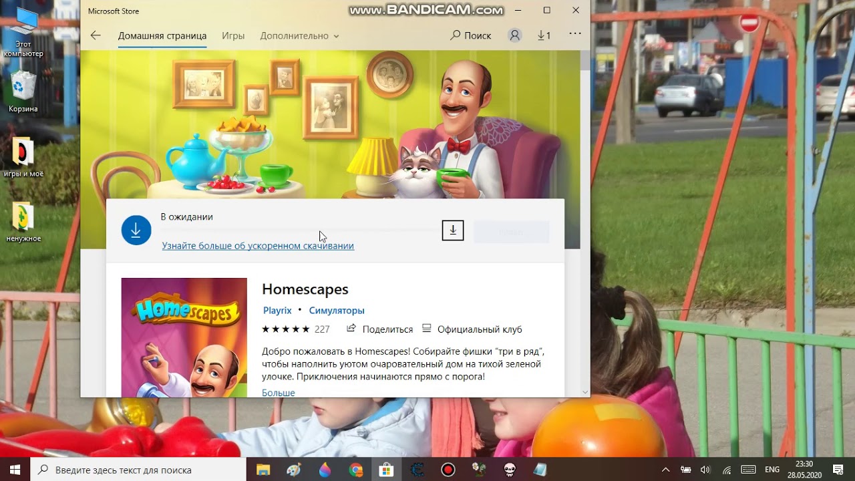
Task: Open the volume speaker tray icon
Action: [x=705, y=470]
